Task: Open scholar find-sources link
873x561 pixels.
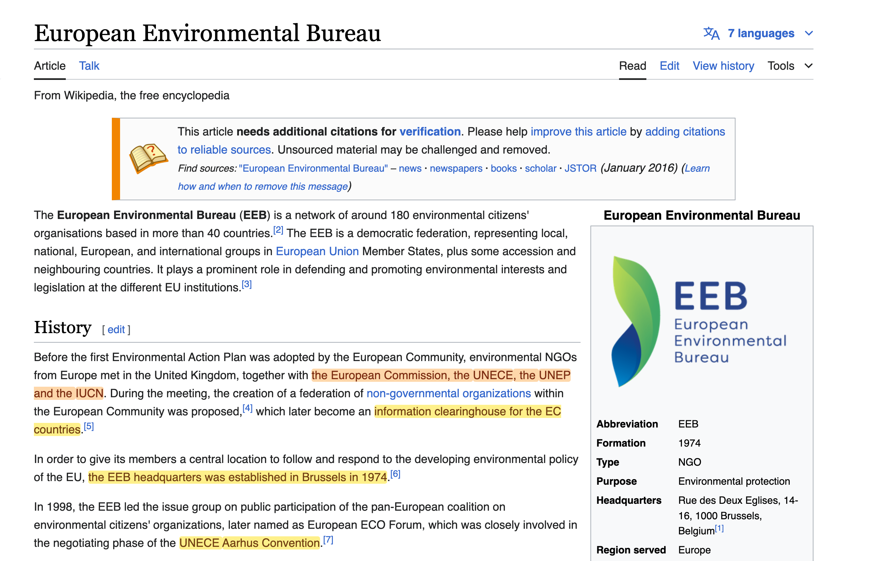Action: point(540,168)
